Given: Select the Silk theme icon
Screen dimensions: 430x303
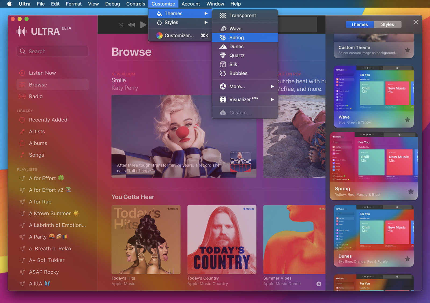Looking at the screenshot, I should pos(223,64).
